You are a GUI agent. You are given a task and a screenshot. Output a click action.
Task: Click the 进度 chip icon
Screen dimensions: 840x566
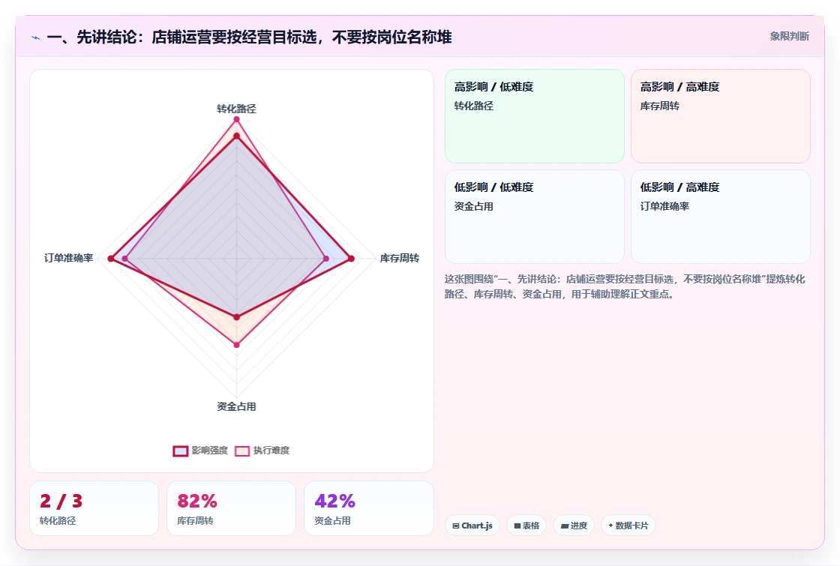click(564, 526)
